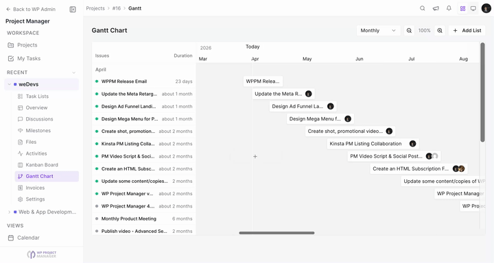This screenshot has width=494, height=263.
Task: Select Design Mega Menu for P... issue row
Action: point(144,119)
